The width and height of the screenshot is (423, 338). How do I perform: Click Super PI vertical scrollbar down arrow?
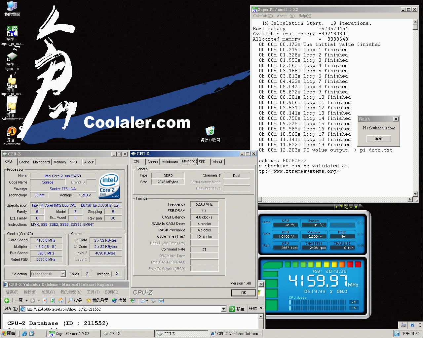point(415,194)
